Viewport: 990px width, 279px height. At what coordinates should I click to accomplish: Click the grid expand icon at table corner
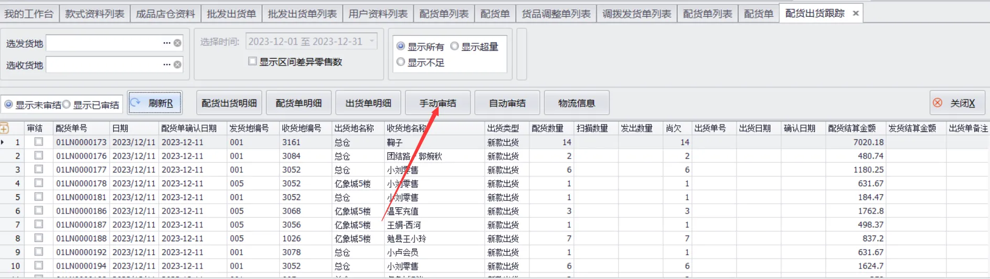(4, 128)
